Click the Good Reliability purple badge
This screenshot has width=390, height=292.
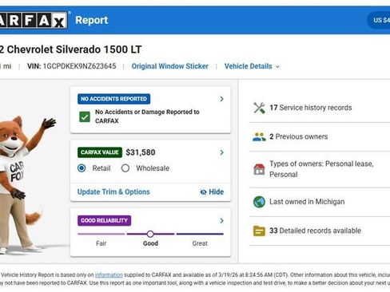[104, 220]
